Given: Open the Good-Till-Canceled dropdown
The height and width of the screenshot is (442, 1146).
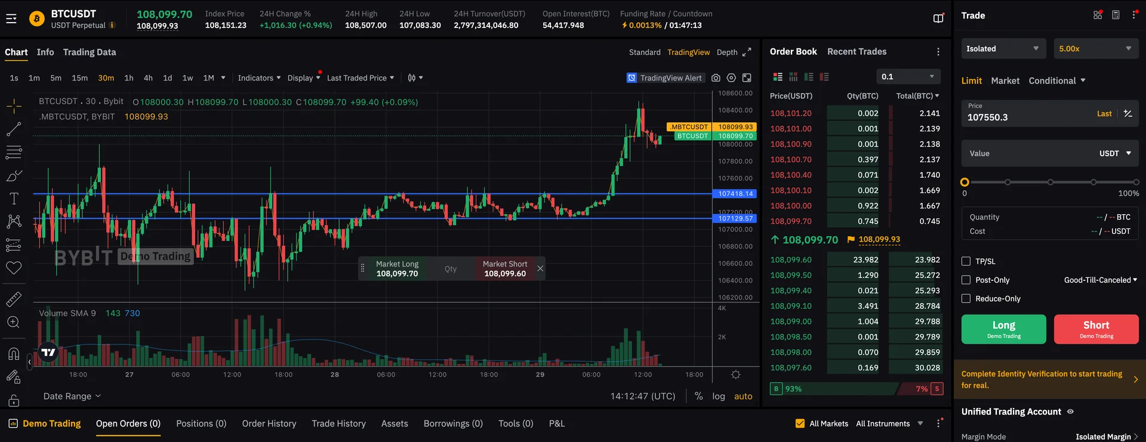Looking at the screenshot, I should click(1101, 280).
